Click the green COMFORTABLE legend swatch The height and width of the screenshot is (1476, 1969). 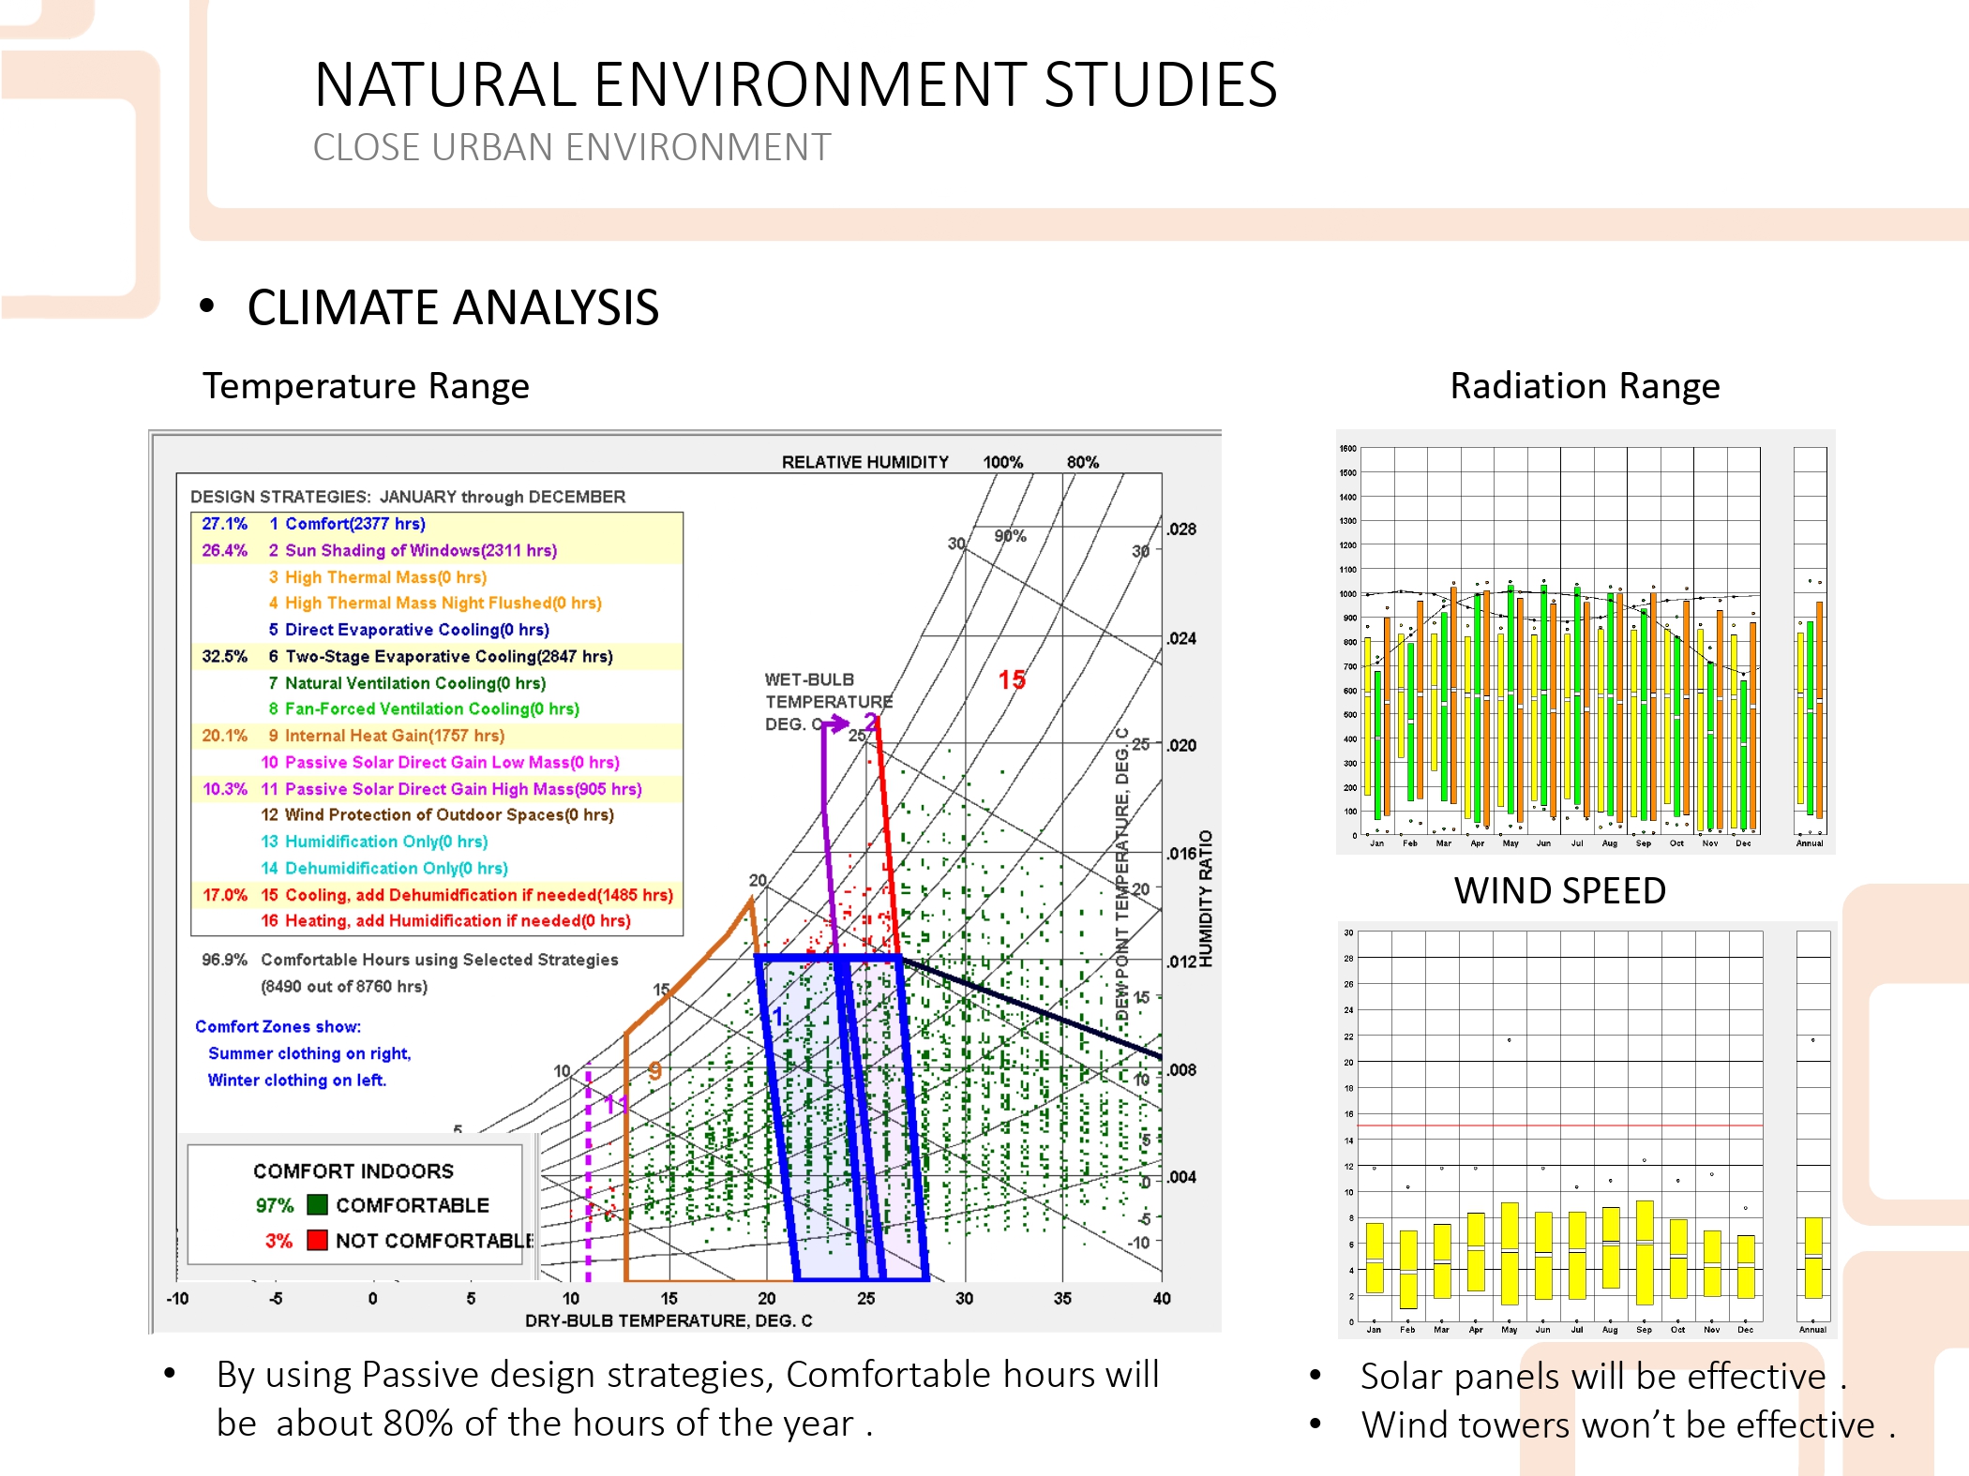(317, 1204)
